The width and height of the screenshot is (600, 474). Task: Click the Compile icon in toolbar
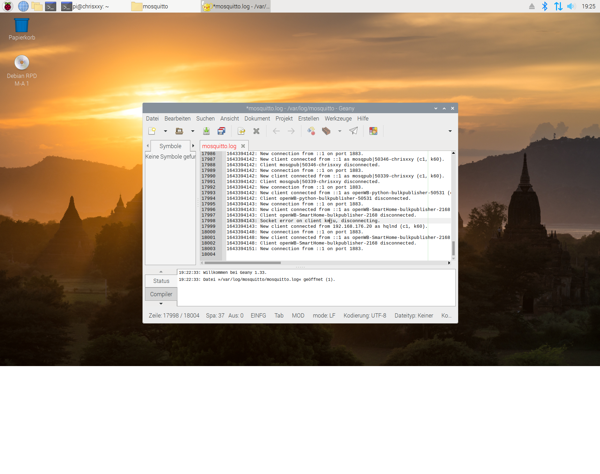point(311,131)
